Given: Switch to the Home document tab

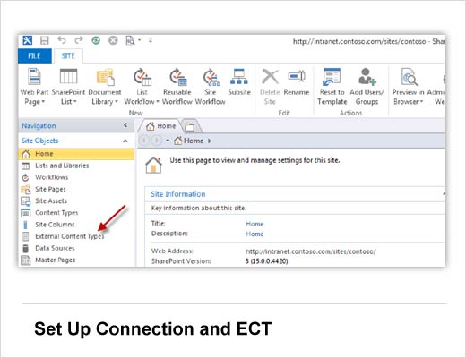Looking at the screenshot, I should [x=160, y=126].
